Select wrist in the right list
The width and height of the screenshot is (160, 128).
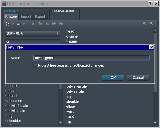pyautogui.click(x=70, y=111)
